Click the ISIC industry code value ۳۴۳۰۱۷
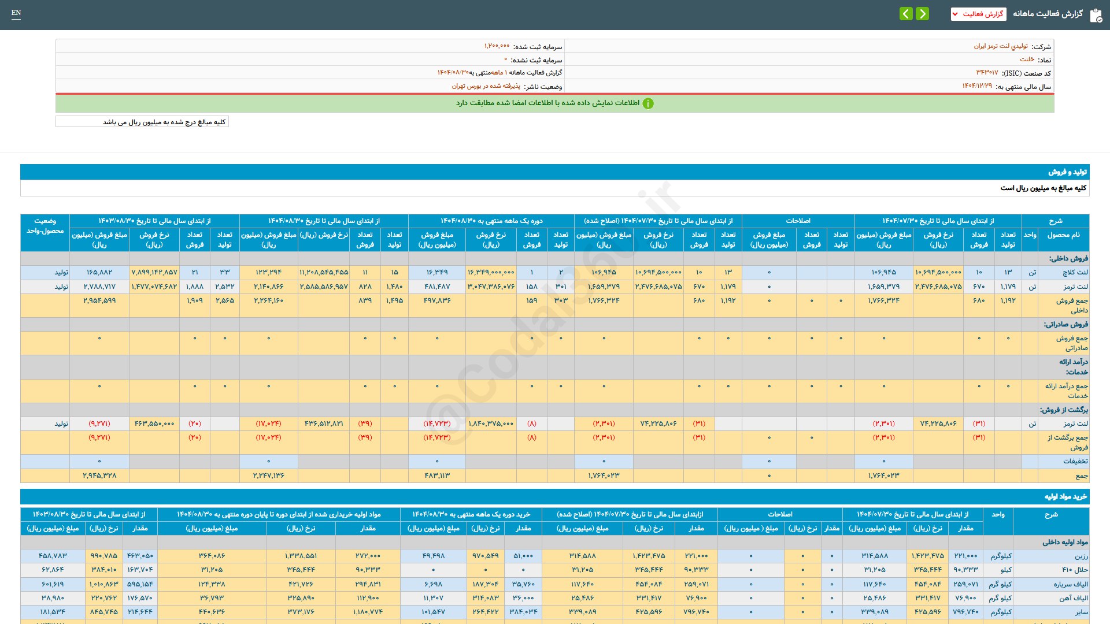The image size is (1110, 624). pyautogui.click(x=987, y=73)
